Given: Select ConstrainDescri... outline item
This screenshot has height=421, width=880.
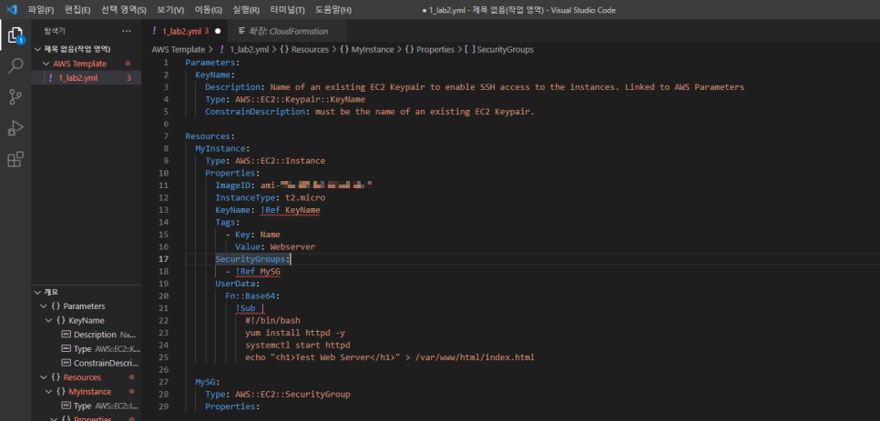Looking at the screenshot, I should tap(100, 363).
